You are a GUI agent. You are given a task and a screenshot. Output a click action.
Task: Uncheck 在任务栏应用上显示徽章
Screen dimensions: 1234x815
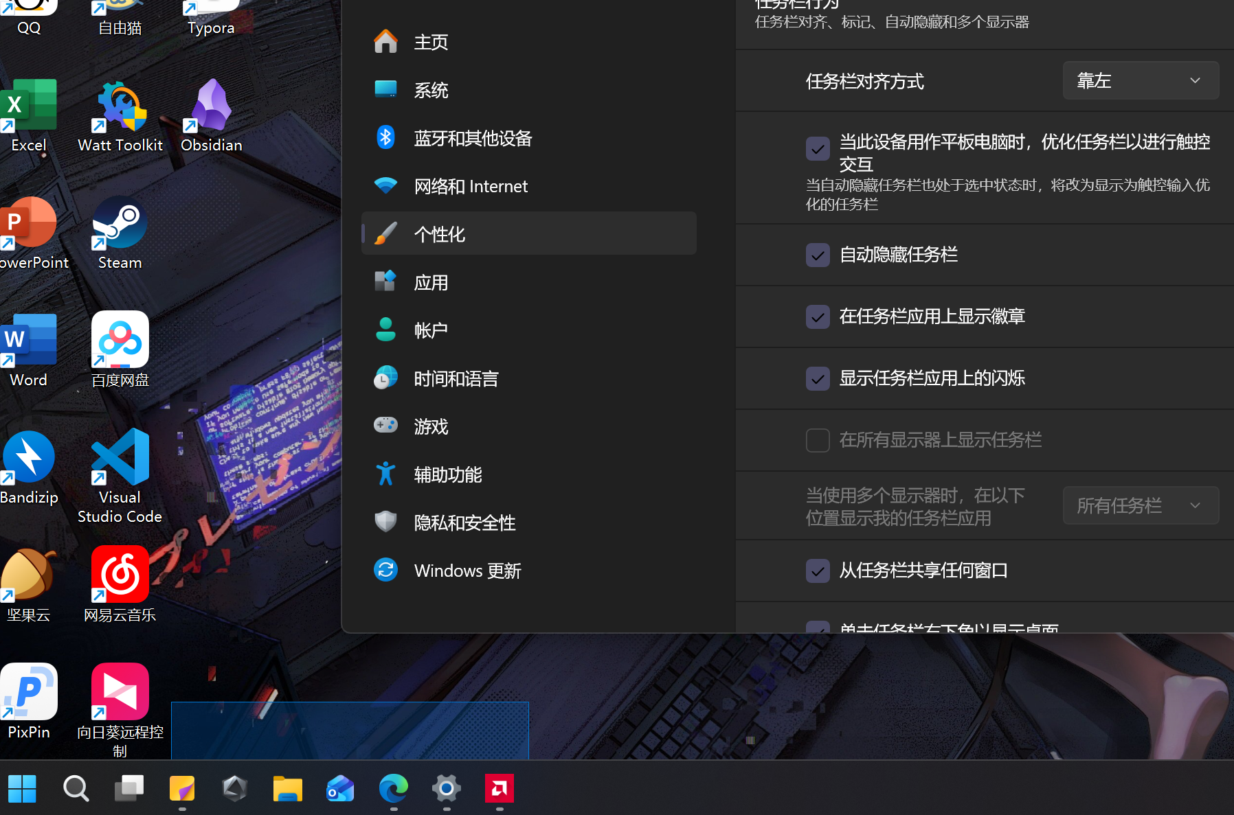[x=817, y=317]
